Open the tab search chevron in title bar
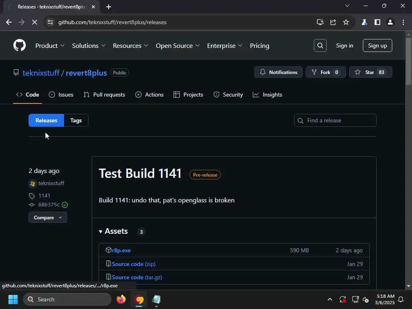This screenshot has width=412, height=309. point(347,6)
